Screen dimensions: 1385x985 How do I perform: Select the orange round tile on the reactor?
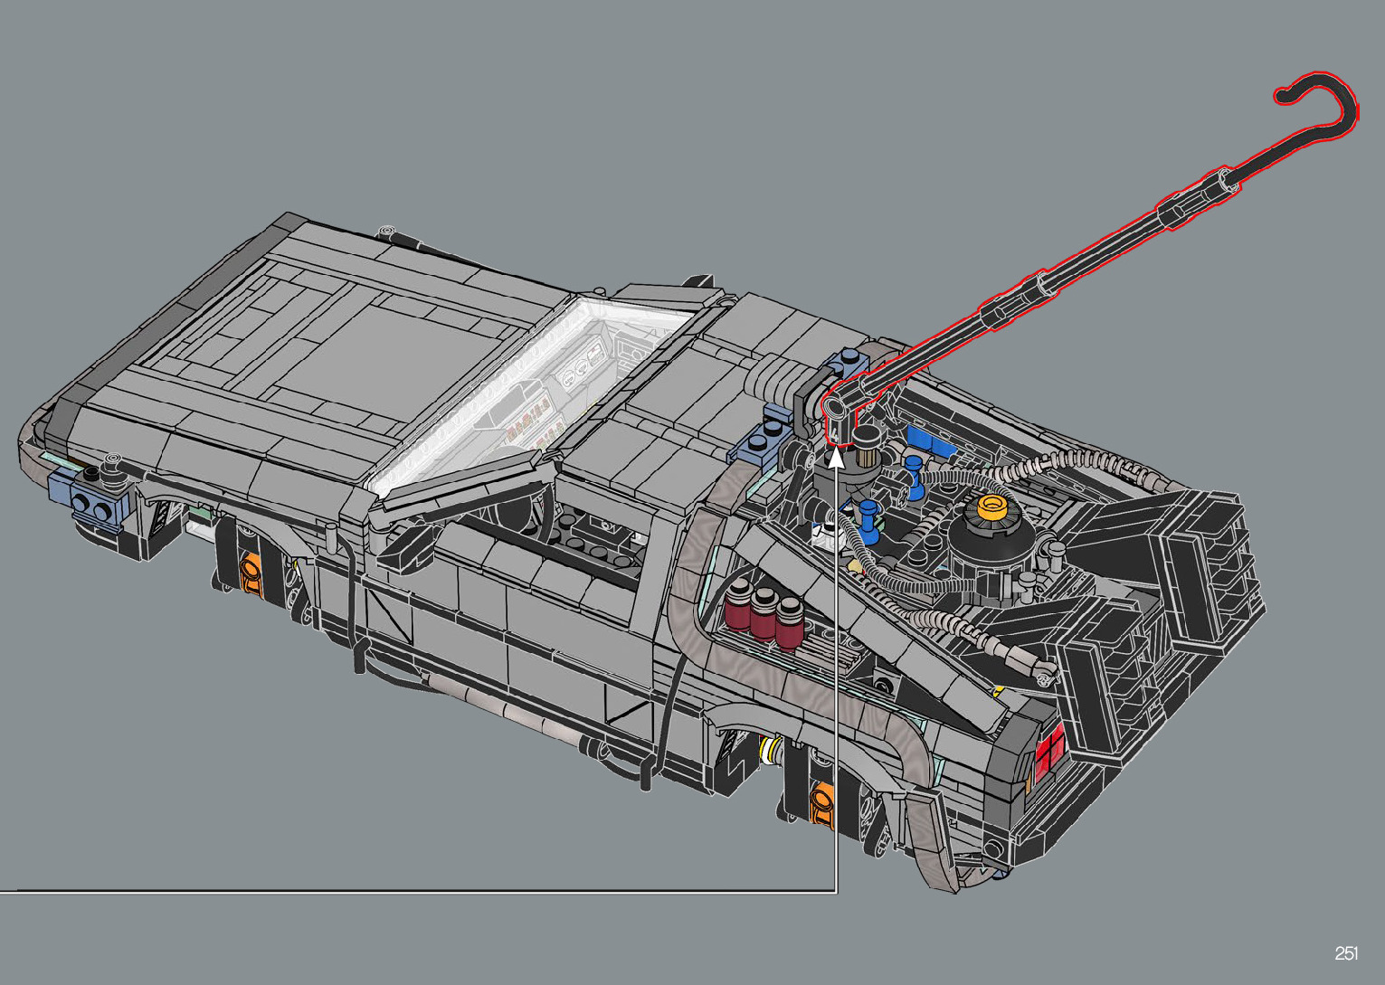992,508
